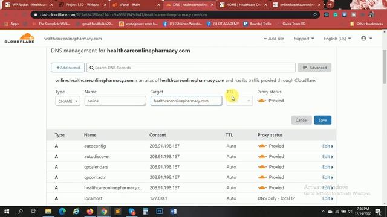Click orange cloud icon for cpcontacts record
Image resolution: width=387 pixels, height=217 pixels.
click(x=262, y=177)
